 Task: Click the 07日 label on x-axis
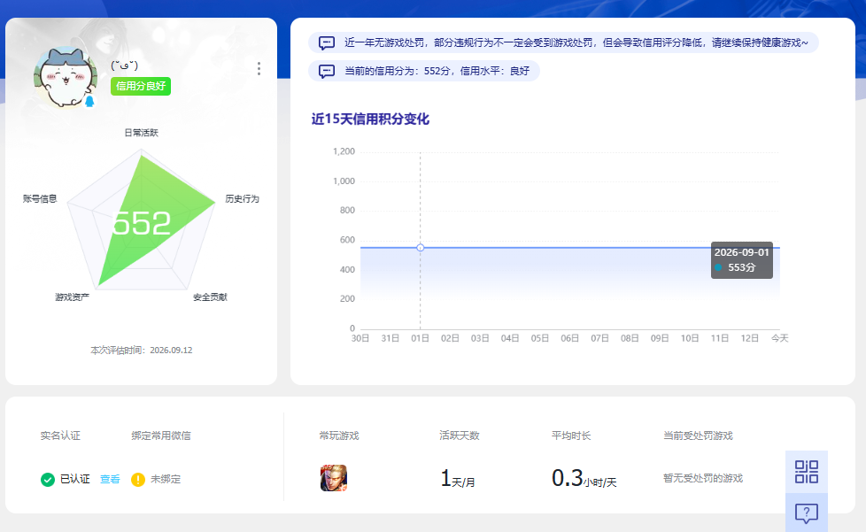pos(599,338)
